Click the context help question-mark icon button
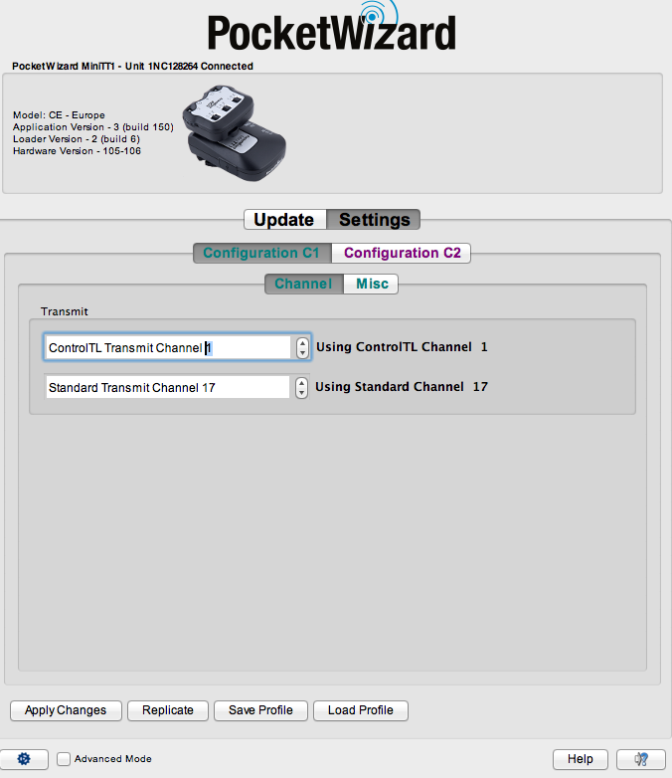Image resolution: width=672 pixels, height=778 pixels. coord(641,759)
